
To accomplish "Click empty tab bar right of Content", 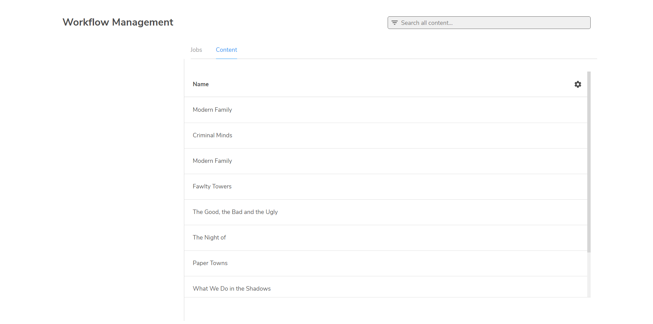I will click(x=409, y=50).
